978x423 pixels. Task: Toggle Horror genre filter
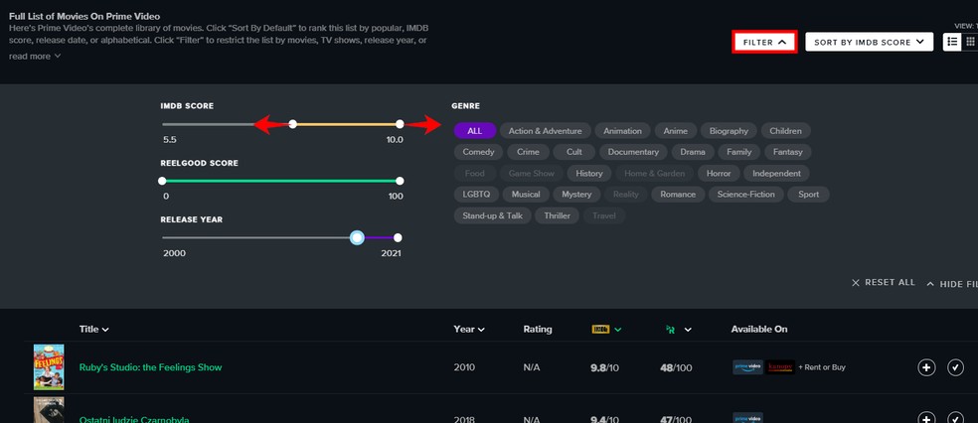click(719, 173)
